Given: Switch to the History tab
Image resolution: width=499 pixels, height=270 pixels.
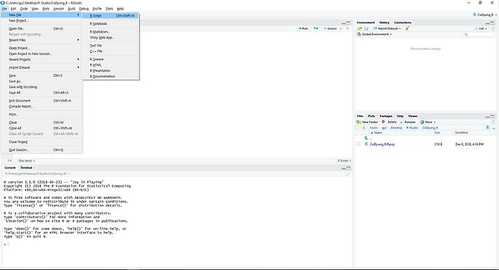Looking at the screenshot, I should [384, 23].
